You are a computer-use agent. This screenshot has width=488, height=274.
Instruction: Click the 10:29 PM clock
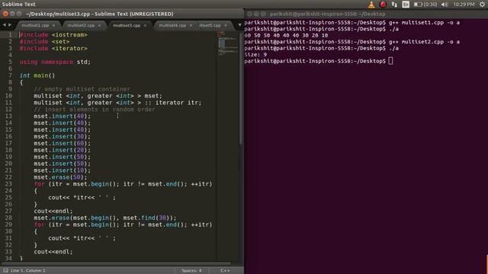464,5
